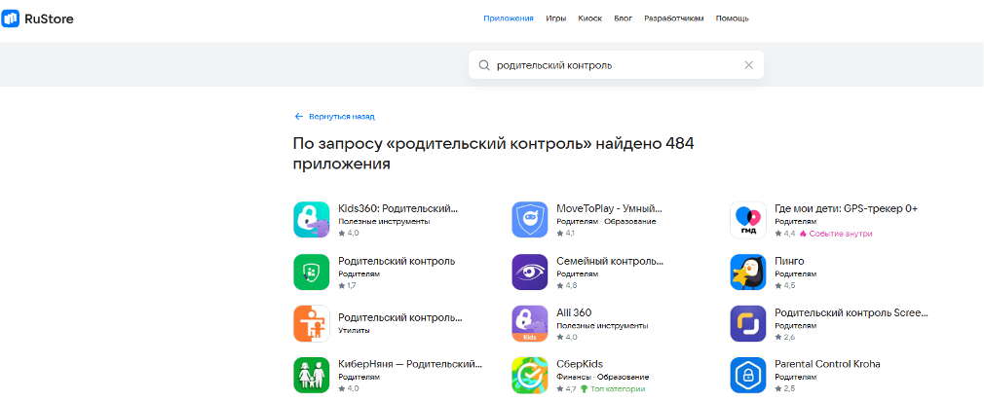984x401 pixels.
Task: Go to the Блог page
Action: [x=624, y=18]
